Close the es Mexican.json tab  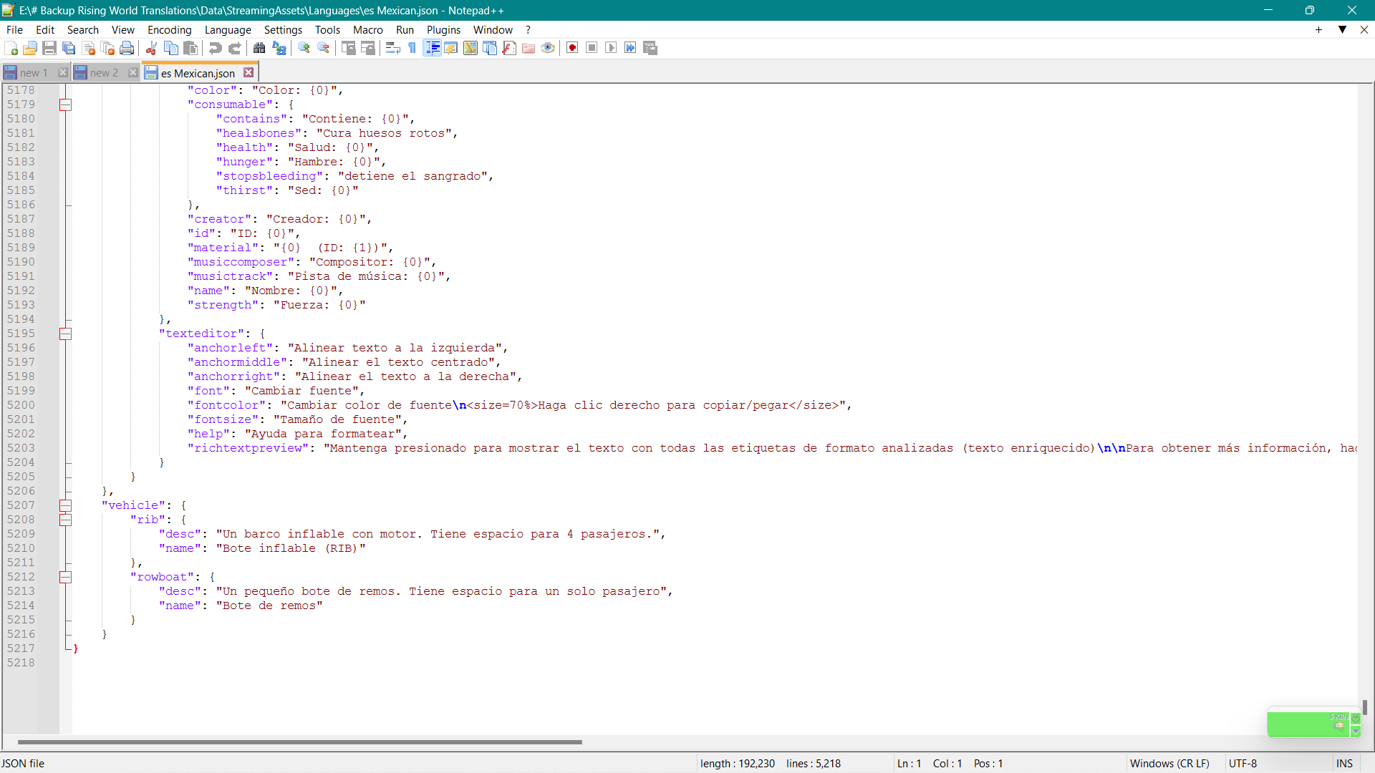(249, 73)
